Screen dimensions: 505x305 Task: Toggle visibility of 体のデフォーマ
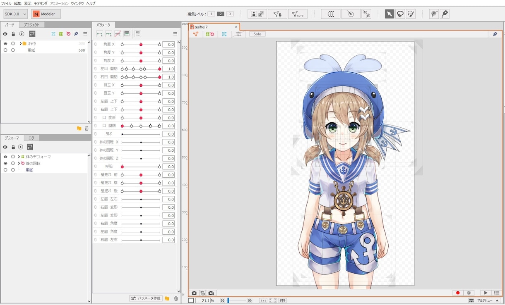coord(5,157)
